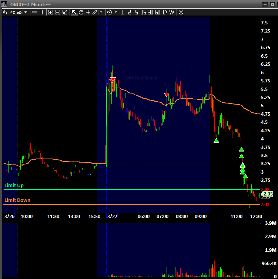Viewport: 278px width, 279px height.
Task: Expand the chart options dropdown arrow
Action: click(26, 12)
